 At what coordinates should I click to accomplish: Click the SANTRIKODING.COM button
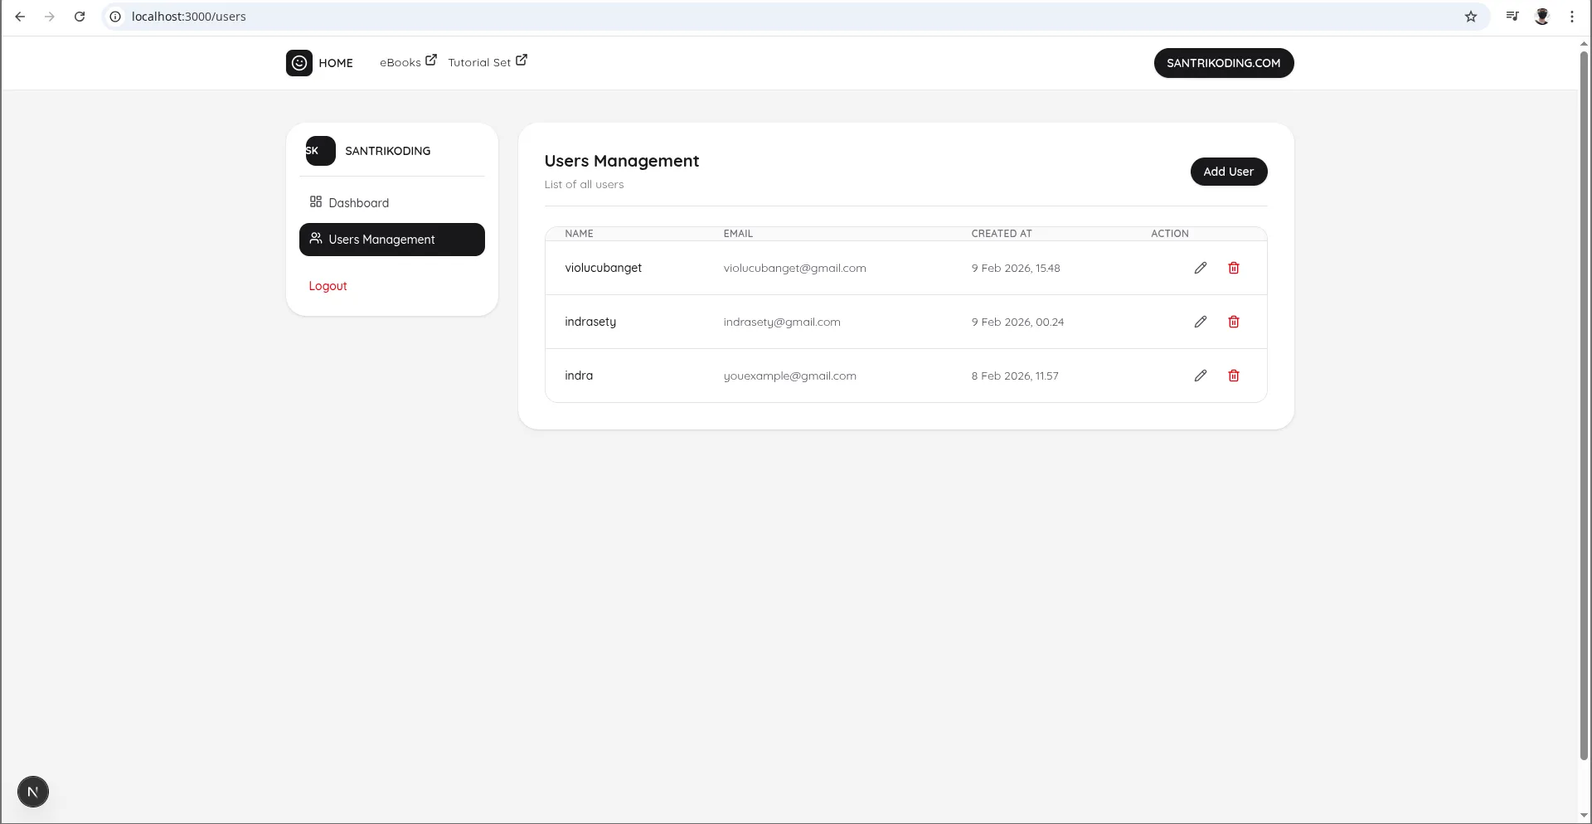click(x=1224, y=63)
